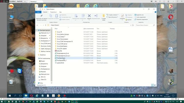The height and width of the screenshot is (103, 184).
Task: Open the TeamViewer desktop shortcut
Action: [x=20, y=72]
